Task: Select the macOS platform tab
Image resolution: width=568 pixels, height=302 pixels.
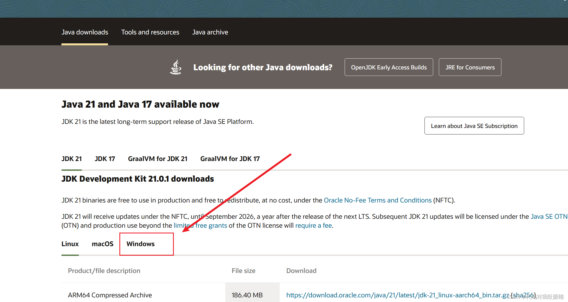Action: pos(103,244)
